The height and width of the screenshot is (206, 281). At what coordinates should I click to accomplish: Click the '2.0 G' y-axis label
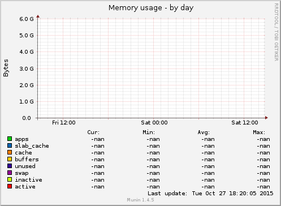pos(27,85)
